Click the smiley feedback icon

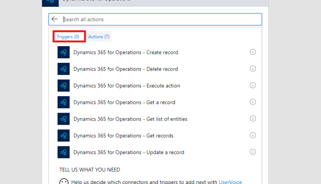point(64,181)
